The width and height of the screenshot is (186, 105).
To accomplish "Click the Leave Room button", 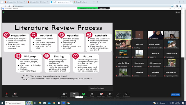I will (x=176, y=94).
